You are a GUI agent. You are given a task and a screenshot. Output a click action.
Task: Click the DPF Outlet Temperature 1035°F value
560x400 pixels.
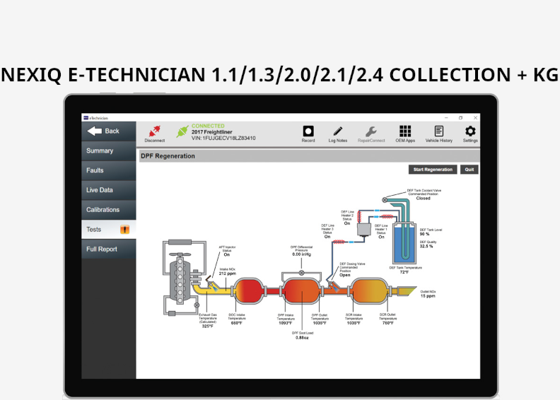(320, 323)
